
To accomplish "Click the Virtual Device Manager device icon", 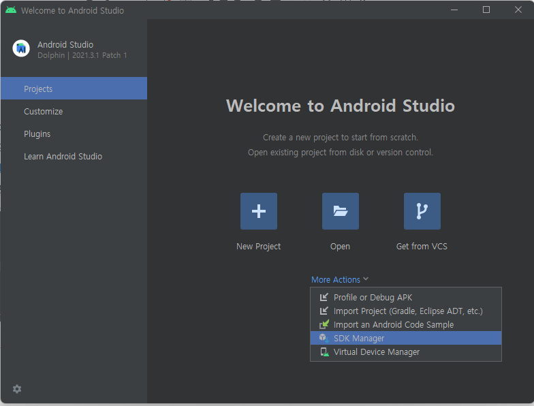I will (324, 352).
